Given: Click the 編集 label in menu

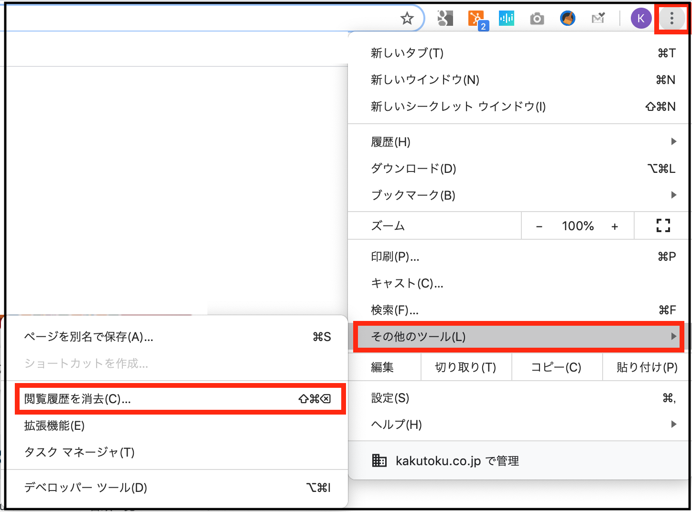Looking at the screenshot, I should click(x=382, y=367).
